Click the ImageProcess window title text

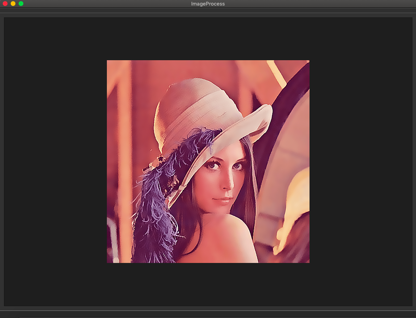[208, 4]
